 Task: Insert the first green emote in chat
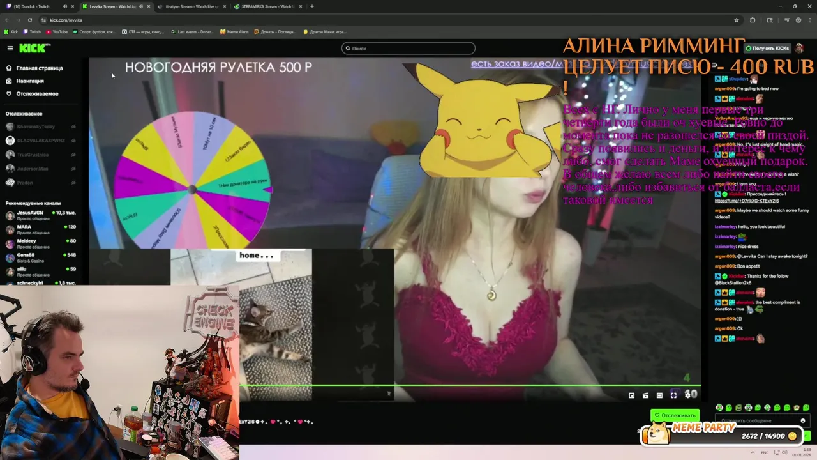click(719, 408)
